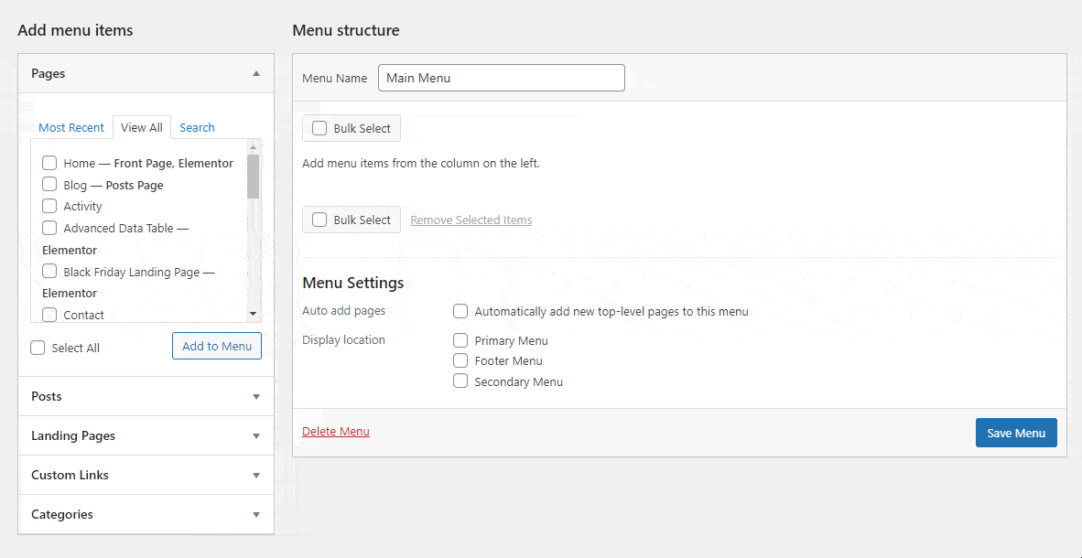Collapse the Pages panel arrow
The image size is (1082, 558).
[x=256, y=73]
